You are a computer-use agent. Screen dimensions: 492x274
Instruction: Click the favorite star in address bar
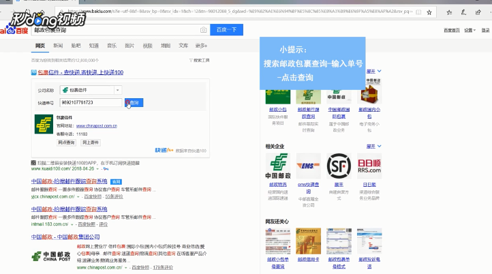point(429,12)
